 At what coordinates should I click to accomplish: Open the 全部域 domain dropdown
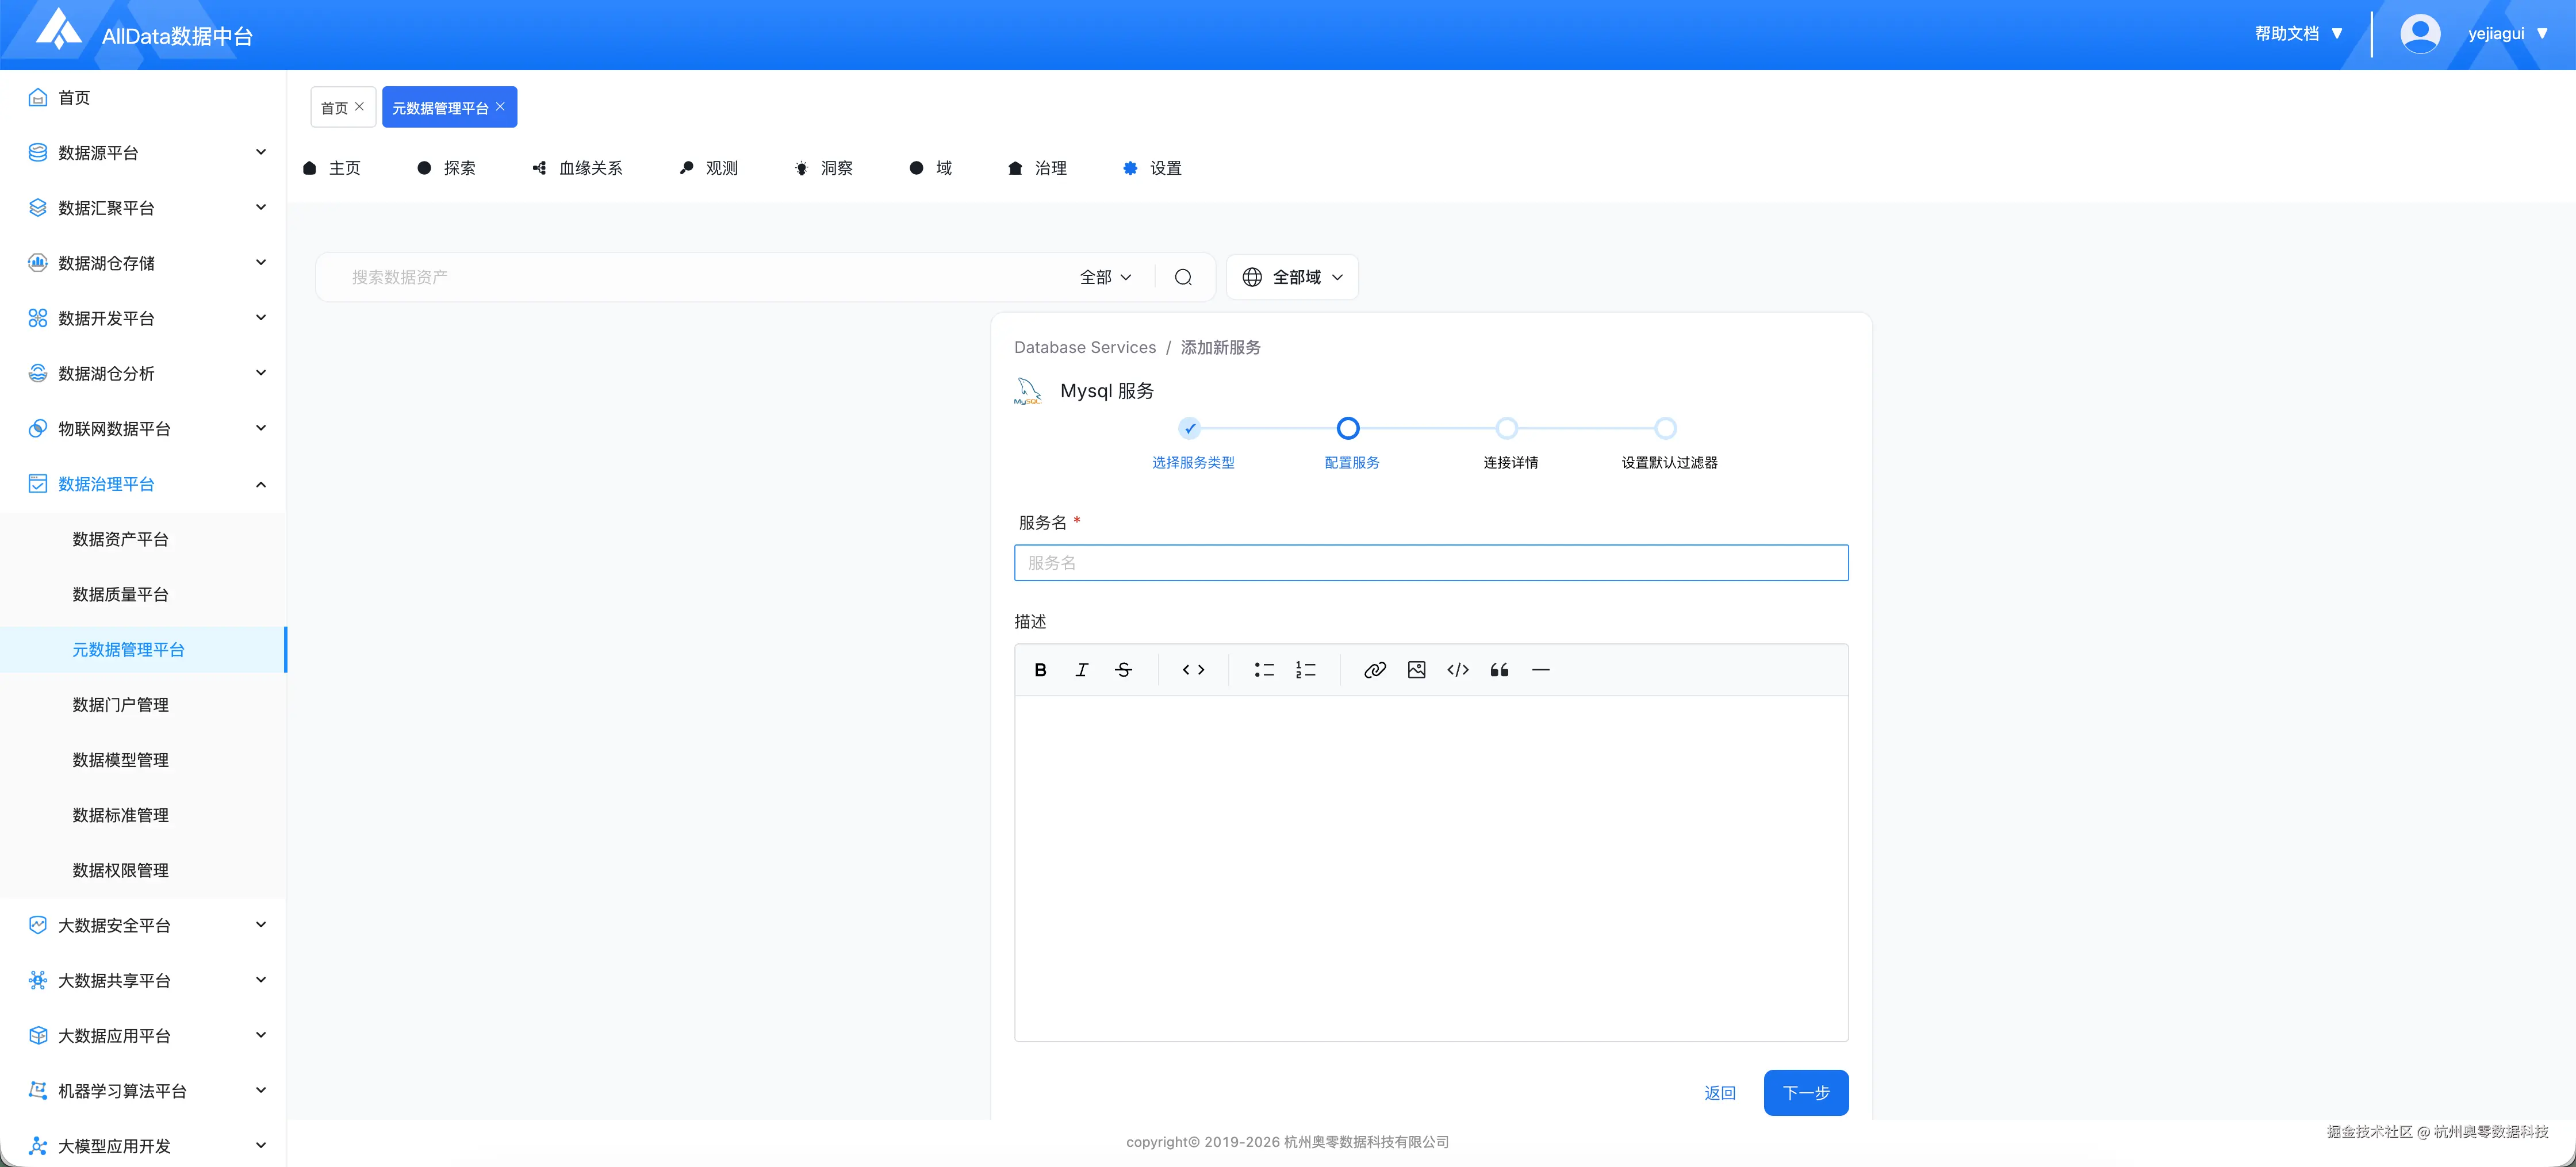(x=1292, y=277)
